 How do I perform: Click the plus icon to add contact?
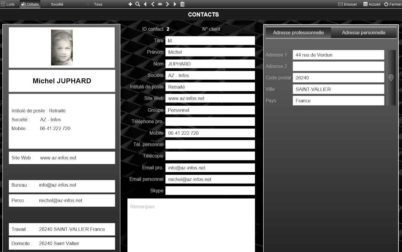point(130,4)
